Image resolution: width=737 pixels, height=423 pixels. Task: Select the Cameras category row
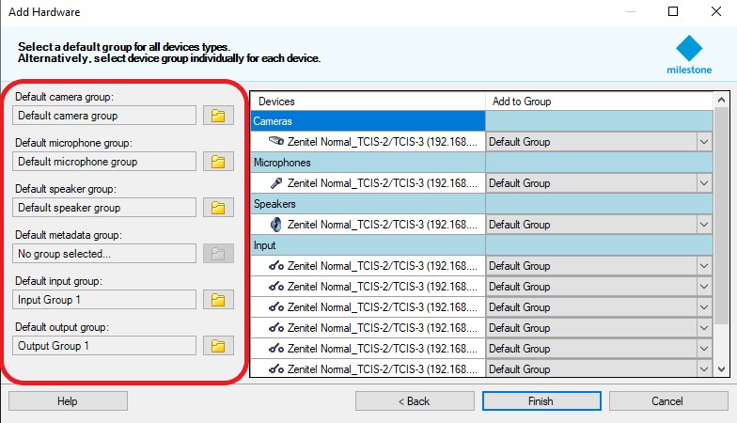(481, 120)
